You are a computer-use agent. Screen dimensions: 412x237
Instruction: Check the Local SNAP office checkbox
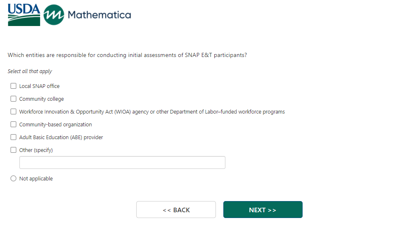[x=14, y=86]
